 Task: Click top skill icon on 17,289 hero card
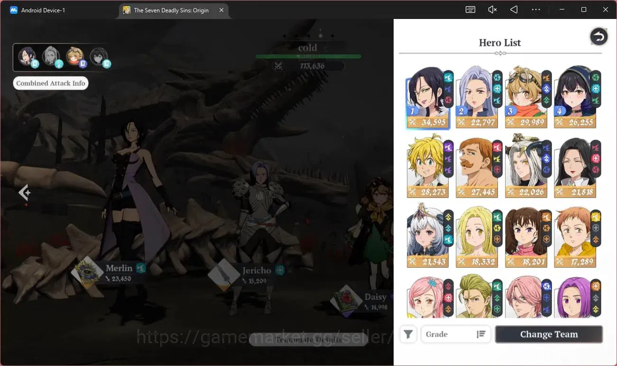596,217
